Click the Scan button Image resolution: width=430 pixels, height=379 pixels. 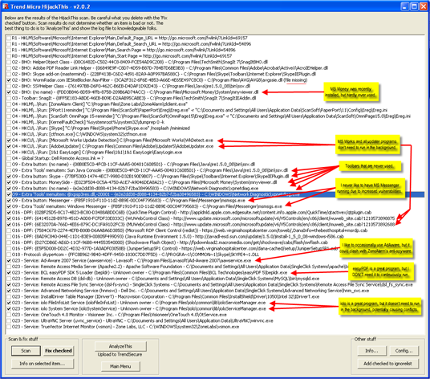coord(26,350)
